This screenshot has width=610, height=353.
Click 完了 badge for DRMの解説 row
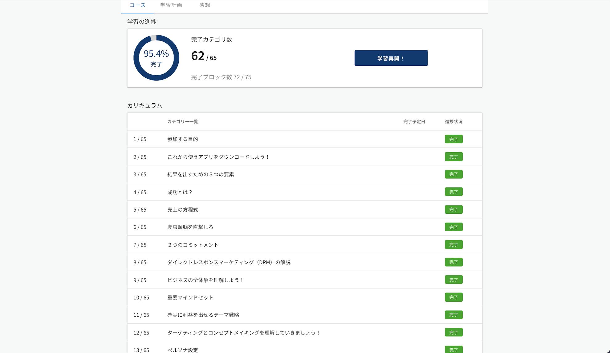click(x=453, y=262)
